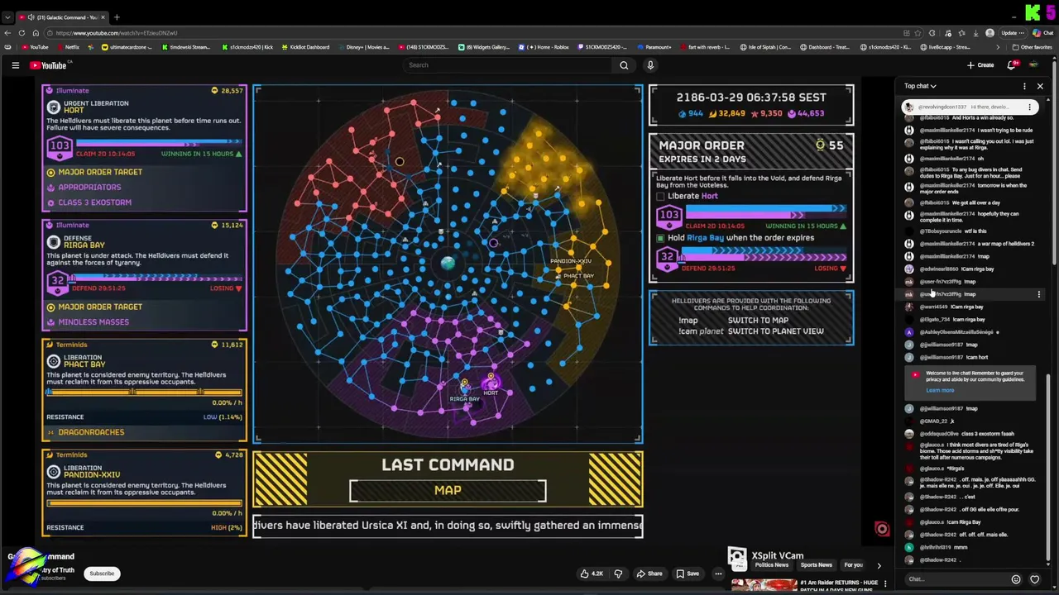
Task: Open the YouTube notifications bell
Action: click(1011, 65)
